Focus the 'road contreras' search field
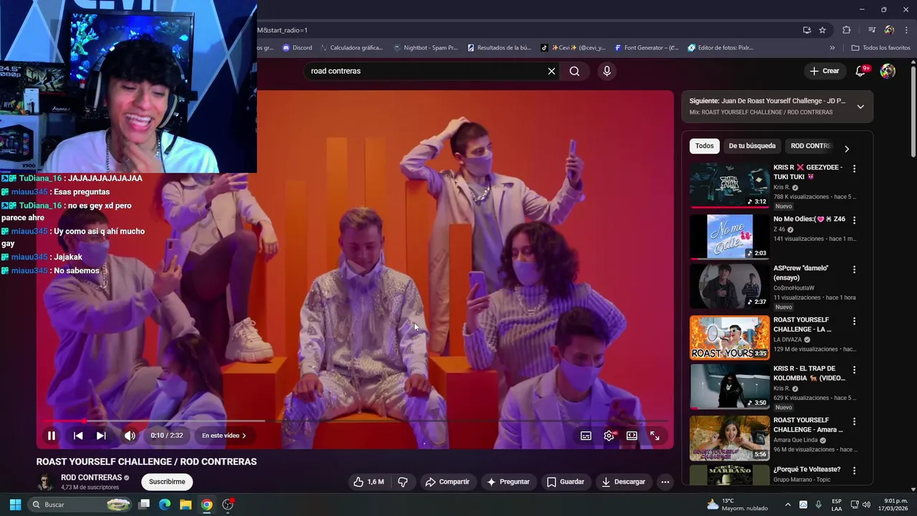This screenshot has height=516, width=917. [426, 71]
